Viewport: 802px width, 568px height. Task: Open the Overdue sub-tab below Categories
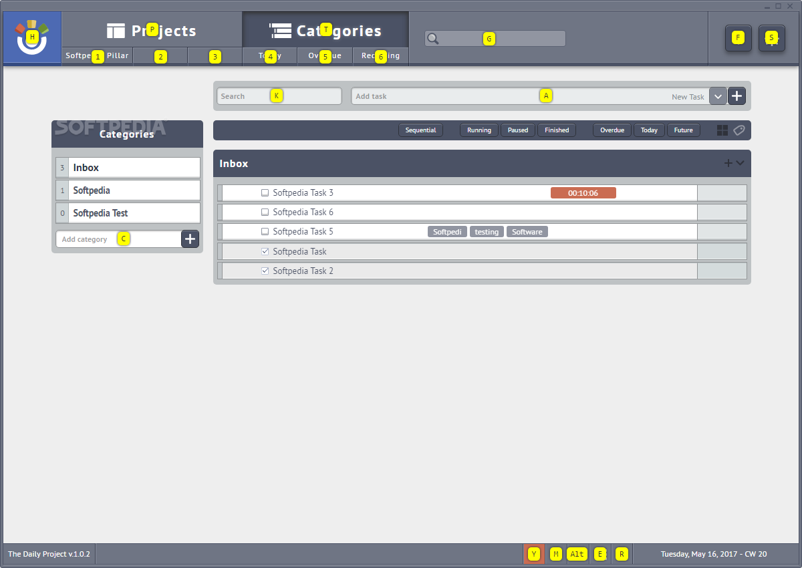coord(325,56)
